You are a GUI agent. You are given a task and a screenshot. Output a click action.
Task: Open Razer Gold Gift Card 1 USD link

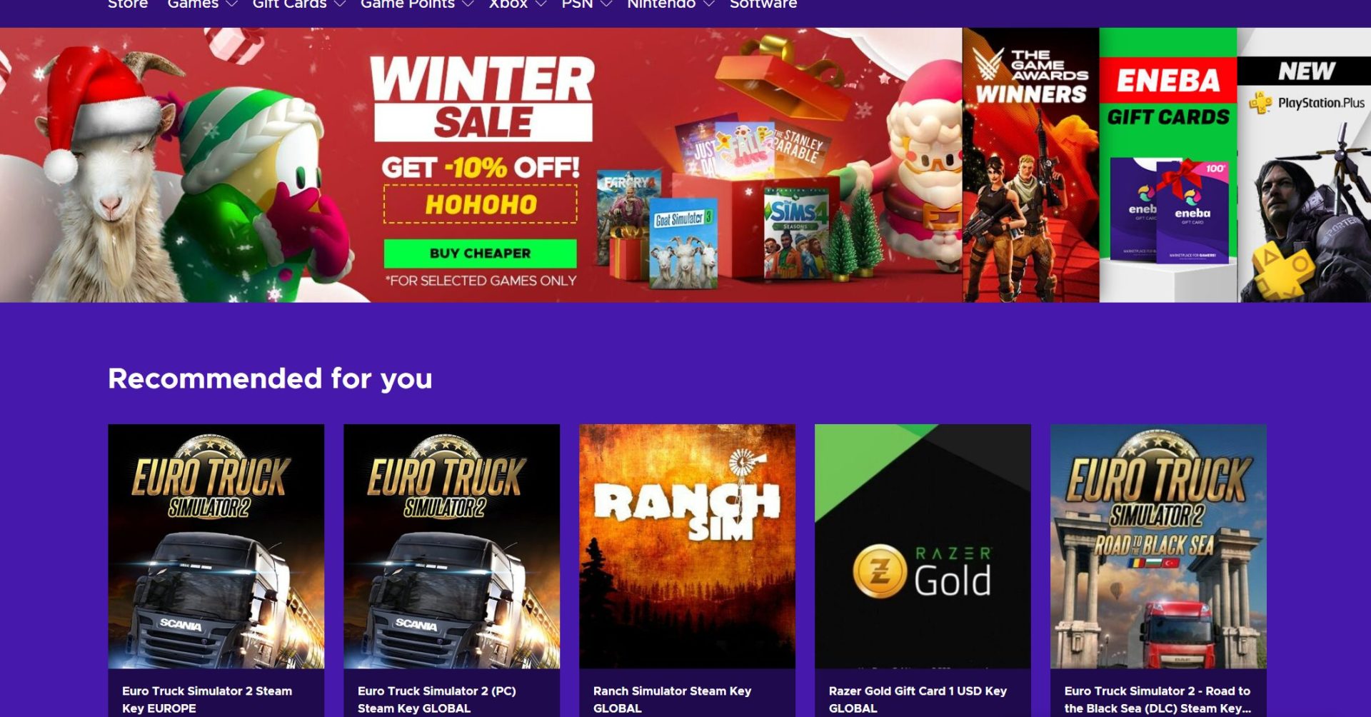pyautogui.click(x=918, y=700)
